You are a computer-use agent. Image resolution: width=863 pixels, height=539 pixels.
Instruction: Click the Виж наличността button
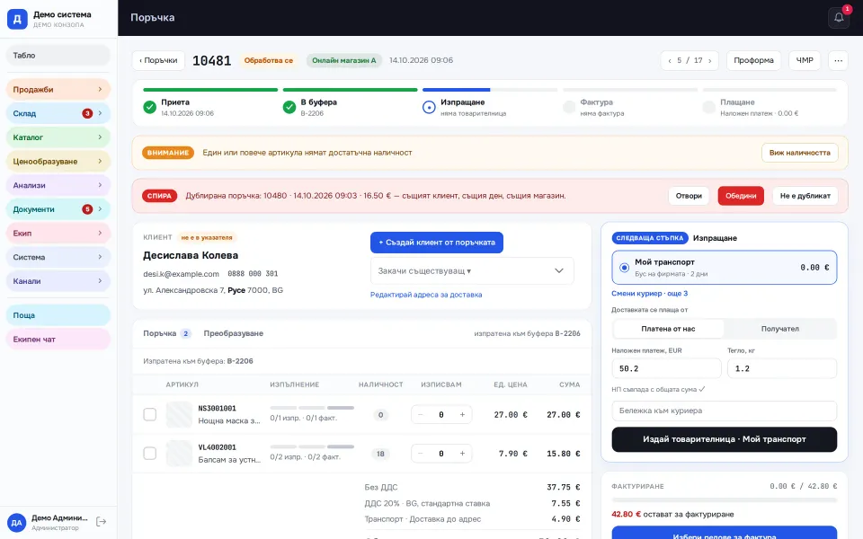click(800, 153)
